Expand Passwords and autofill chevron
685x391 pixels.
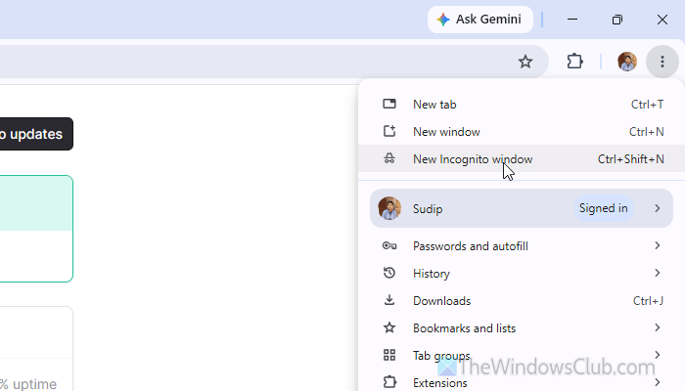[x=657, y=245]
